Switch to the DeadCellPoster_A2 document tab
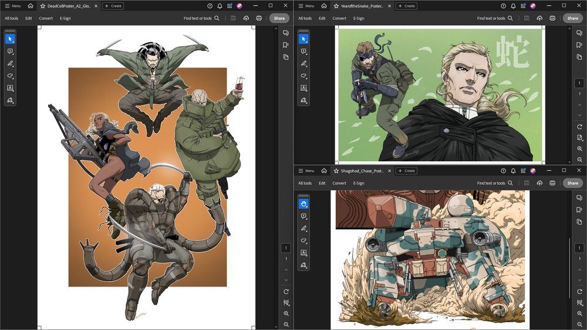The width and height of the screenshot is (587, 330). [69, 6]
